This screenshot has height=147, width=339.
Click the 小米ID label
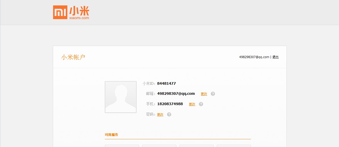coord(149,83)
